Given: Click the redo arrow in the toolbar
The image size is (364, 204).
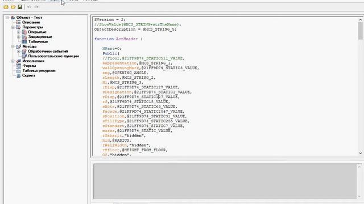Looking at the screenshot, I should tap(36, 7).
